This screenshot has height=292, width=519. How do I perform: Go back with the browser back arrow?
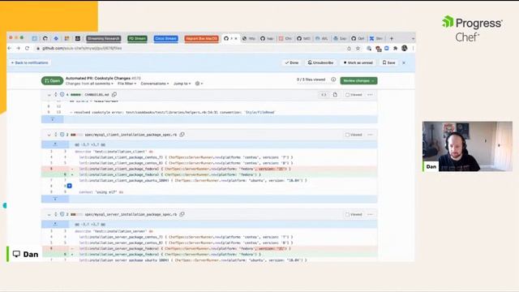pos(10,49)
